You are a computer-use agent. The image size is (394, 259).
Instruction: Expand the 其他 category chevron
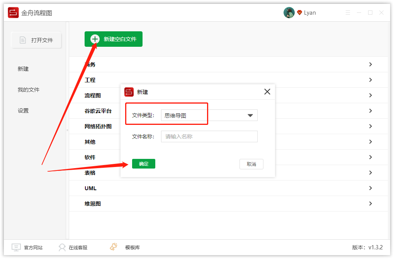click(x=370, y=141)
